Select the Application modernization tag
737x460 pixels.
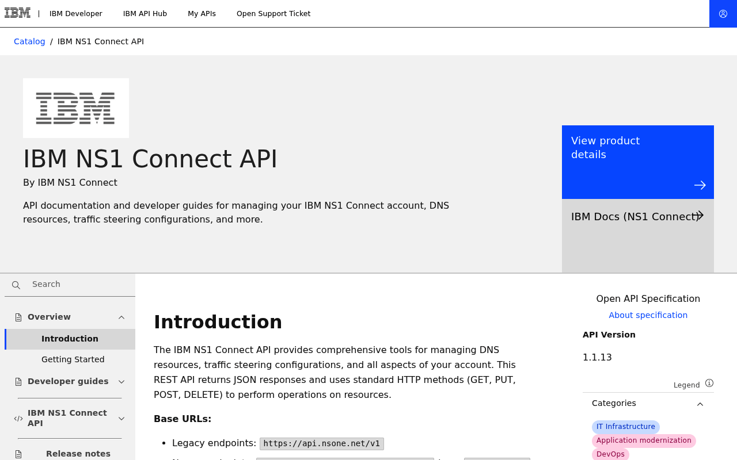tap(644, 440)
